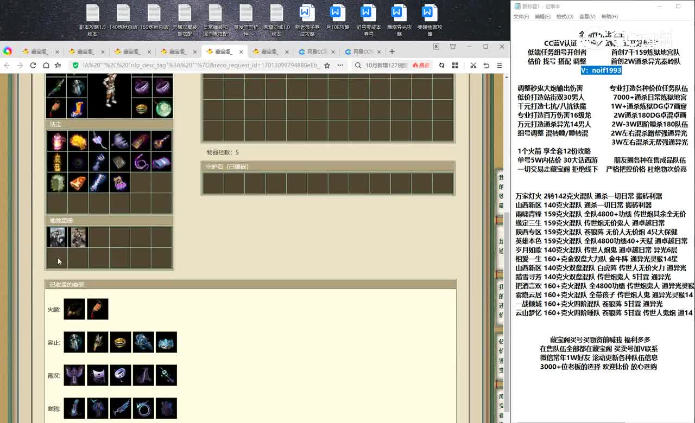Open first 地煞星册 character portrait
This screenshot has height=423, width=695.
click(x=57, y=238)
